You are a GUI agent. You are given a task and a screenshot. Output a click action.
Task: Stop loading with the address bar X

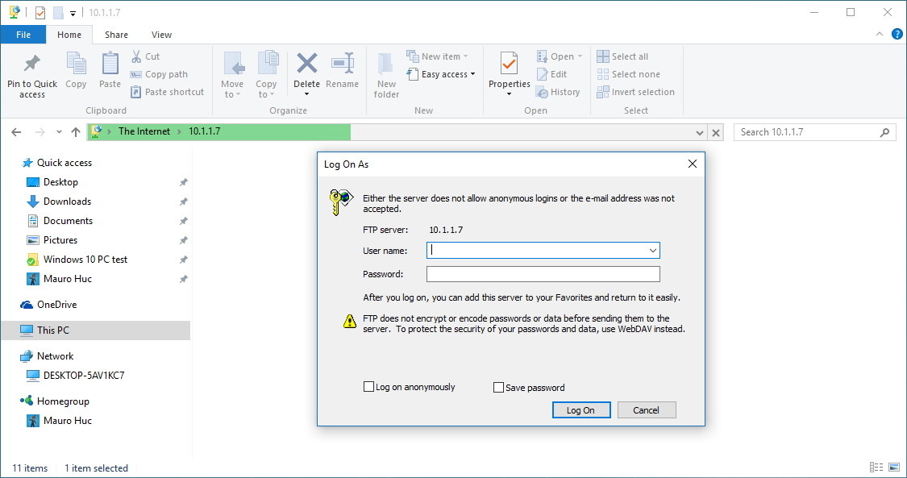717,132
